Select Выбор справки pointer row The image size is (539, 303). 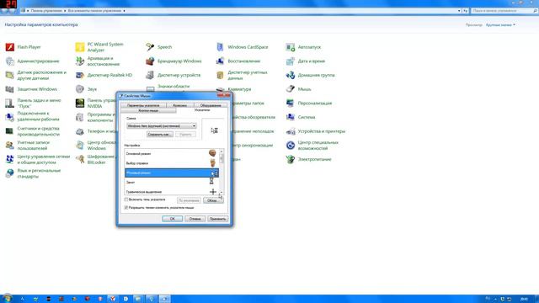[171, 163]
